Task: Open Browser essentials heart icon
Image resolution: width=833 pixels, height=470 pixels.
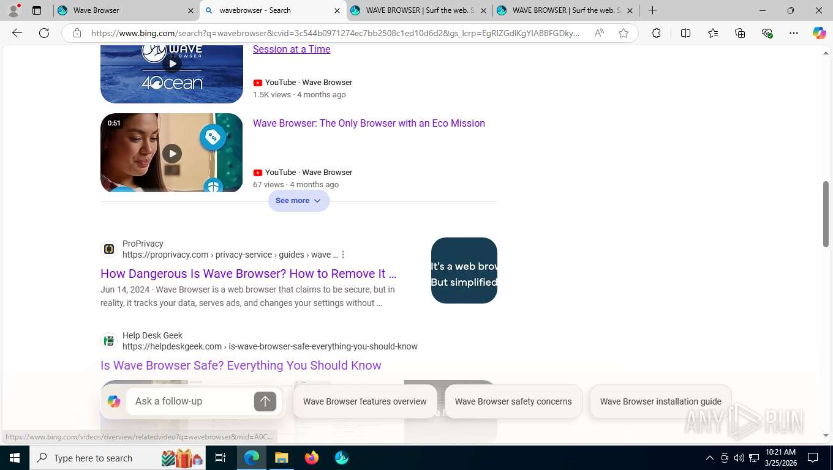Action: point(767,33)
